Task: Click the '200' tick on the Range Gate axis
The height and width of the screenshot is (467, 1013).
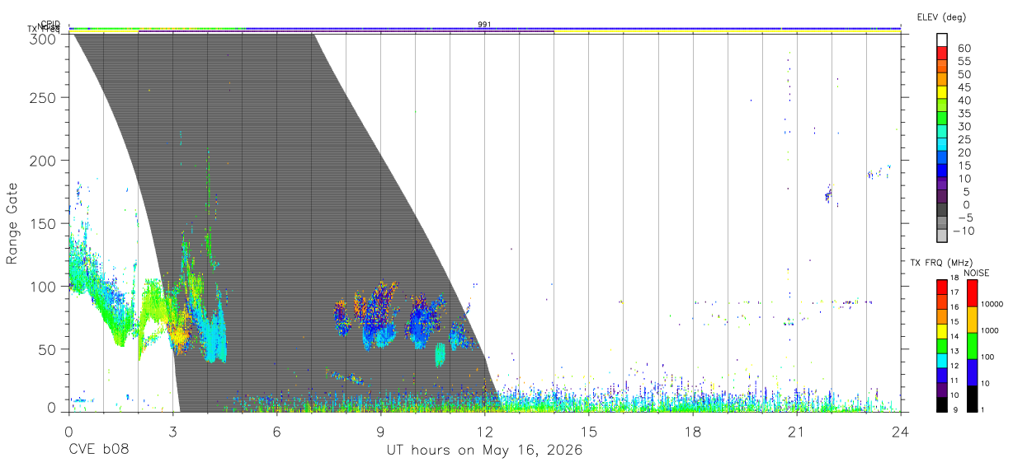Action: [44, 160]
